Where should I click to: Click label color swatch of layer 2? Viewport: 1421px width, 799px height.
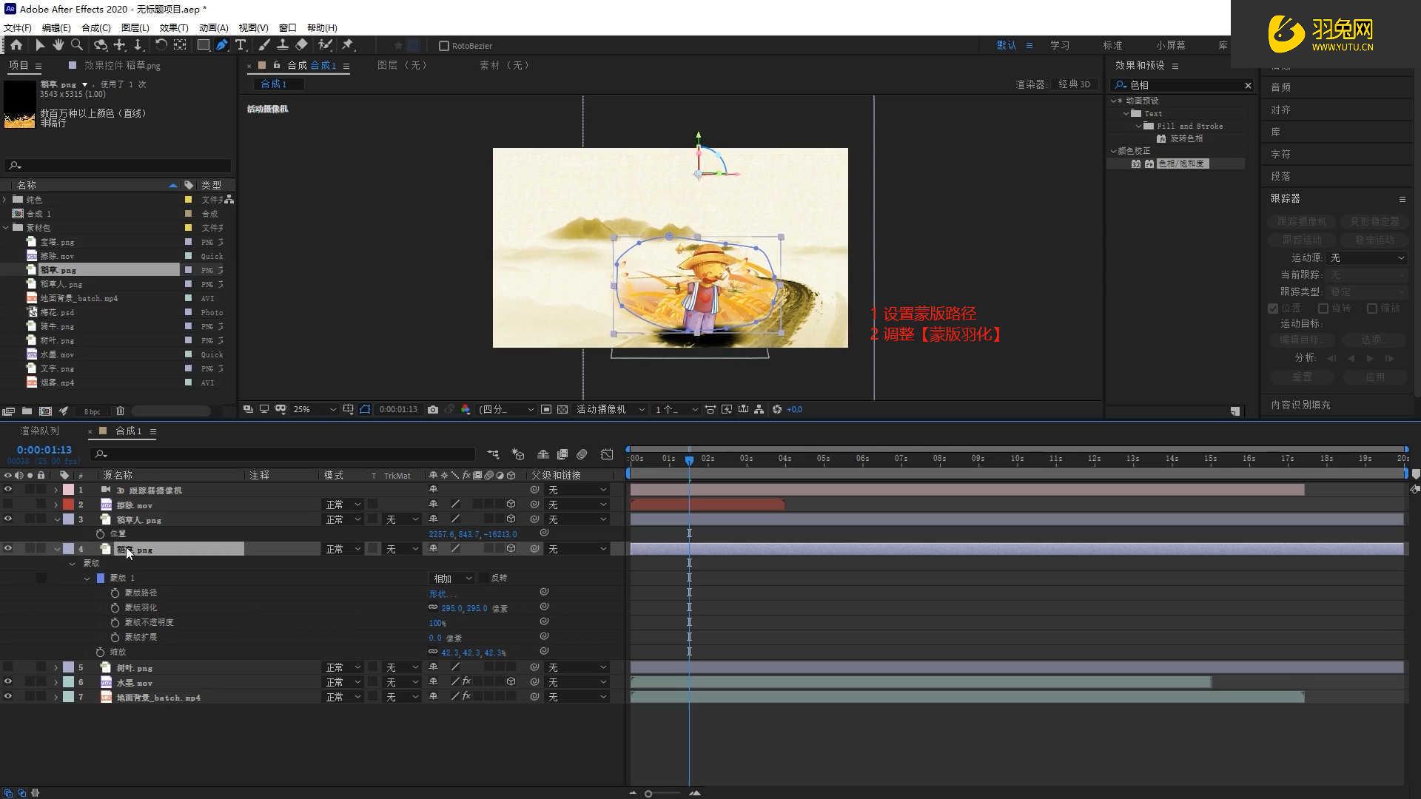68,505
